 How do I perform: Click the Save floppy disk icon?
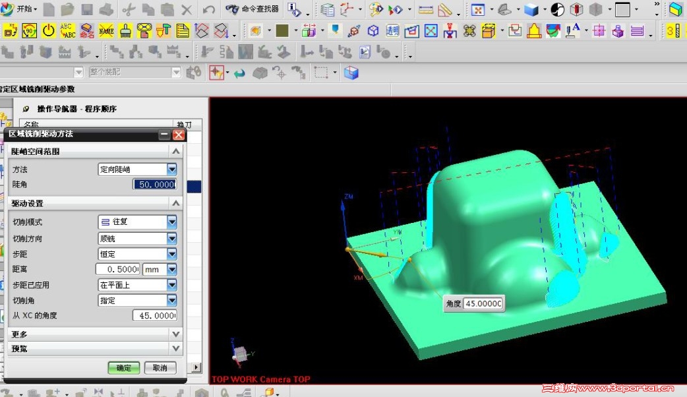pos(87,9)
